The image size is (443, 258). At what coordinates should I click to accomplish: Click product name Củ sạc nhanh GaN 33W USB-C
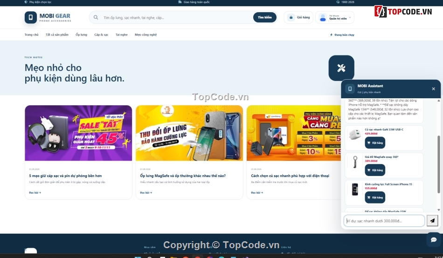(x=384, y=129)
